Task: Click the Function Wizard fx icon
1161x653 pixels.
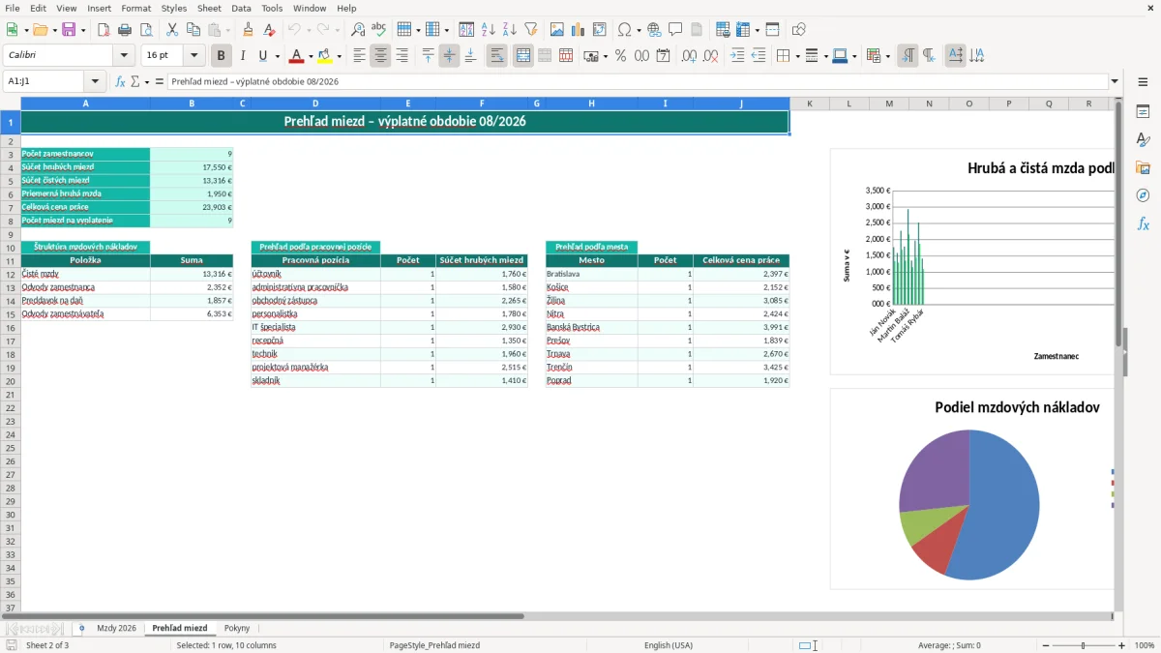Action: click(x=121, y=82)
